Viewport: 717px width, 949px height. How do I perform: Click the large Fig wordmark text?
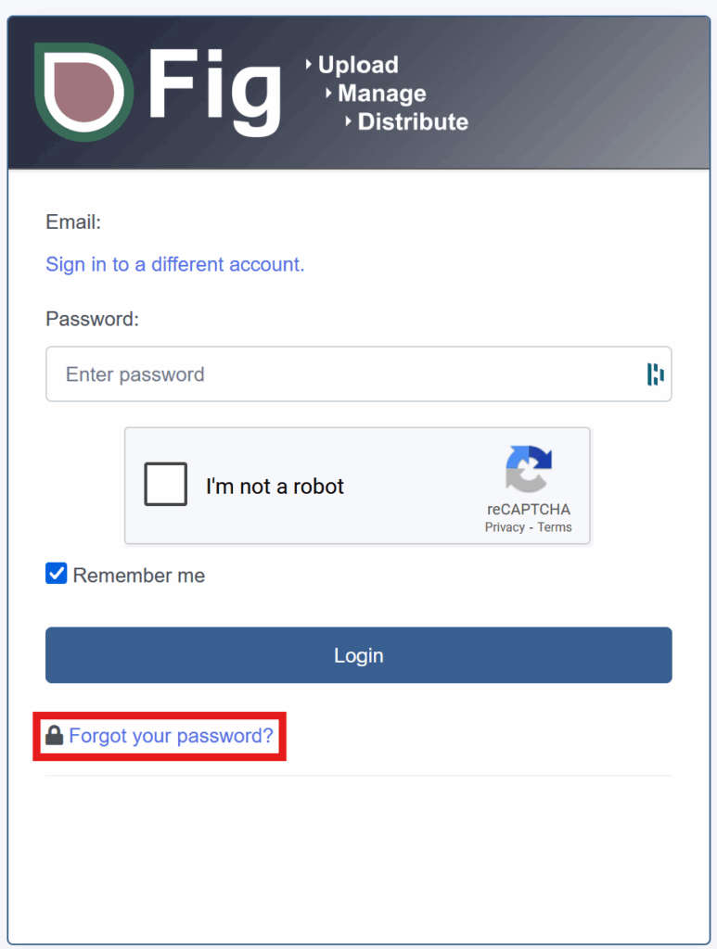(x=215, y=92)
